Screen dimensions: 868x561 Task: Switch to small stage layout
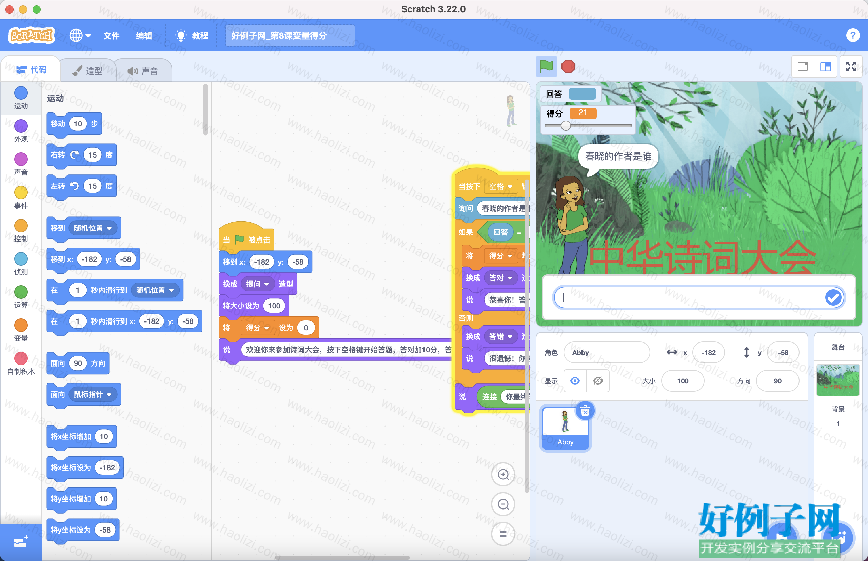[803, 66]
